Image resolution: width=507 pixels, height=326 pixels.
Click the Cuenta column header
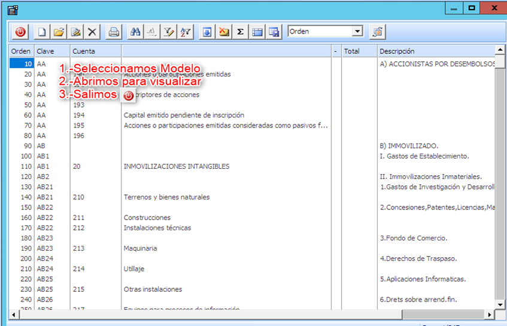[95, 51]
